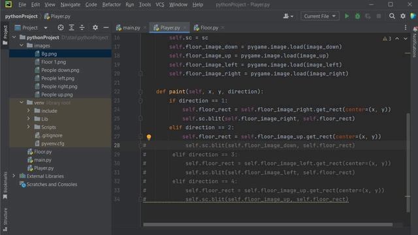
Task: Hide the Project panel minus icon
Action: coord(106,27)
